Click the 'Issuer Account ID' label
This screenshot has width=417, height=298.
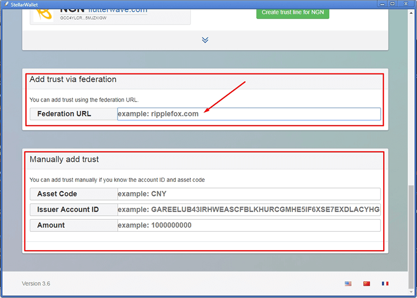coord(68,209)
